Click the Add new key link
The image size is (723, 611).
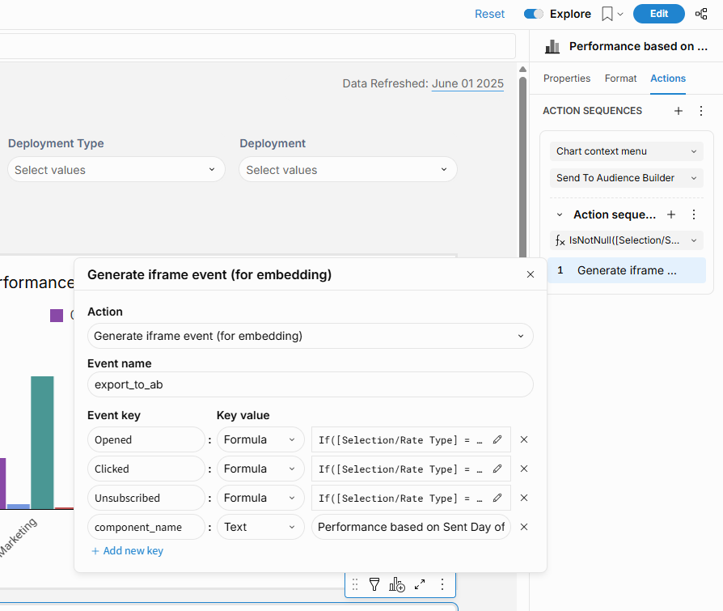(128, 551)
